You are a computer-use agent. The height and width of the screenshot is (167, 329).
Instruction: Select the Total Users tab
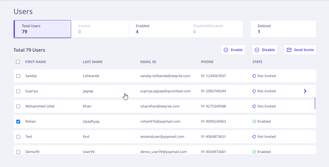point(43,29)
